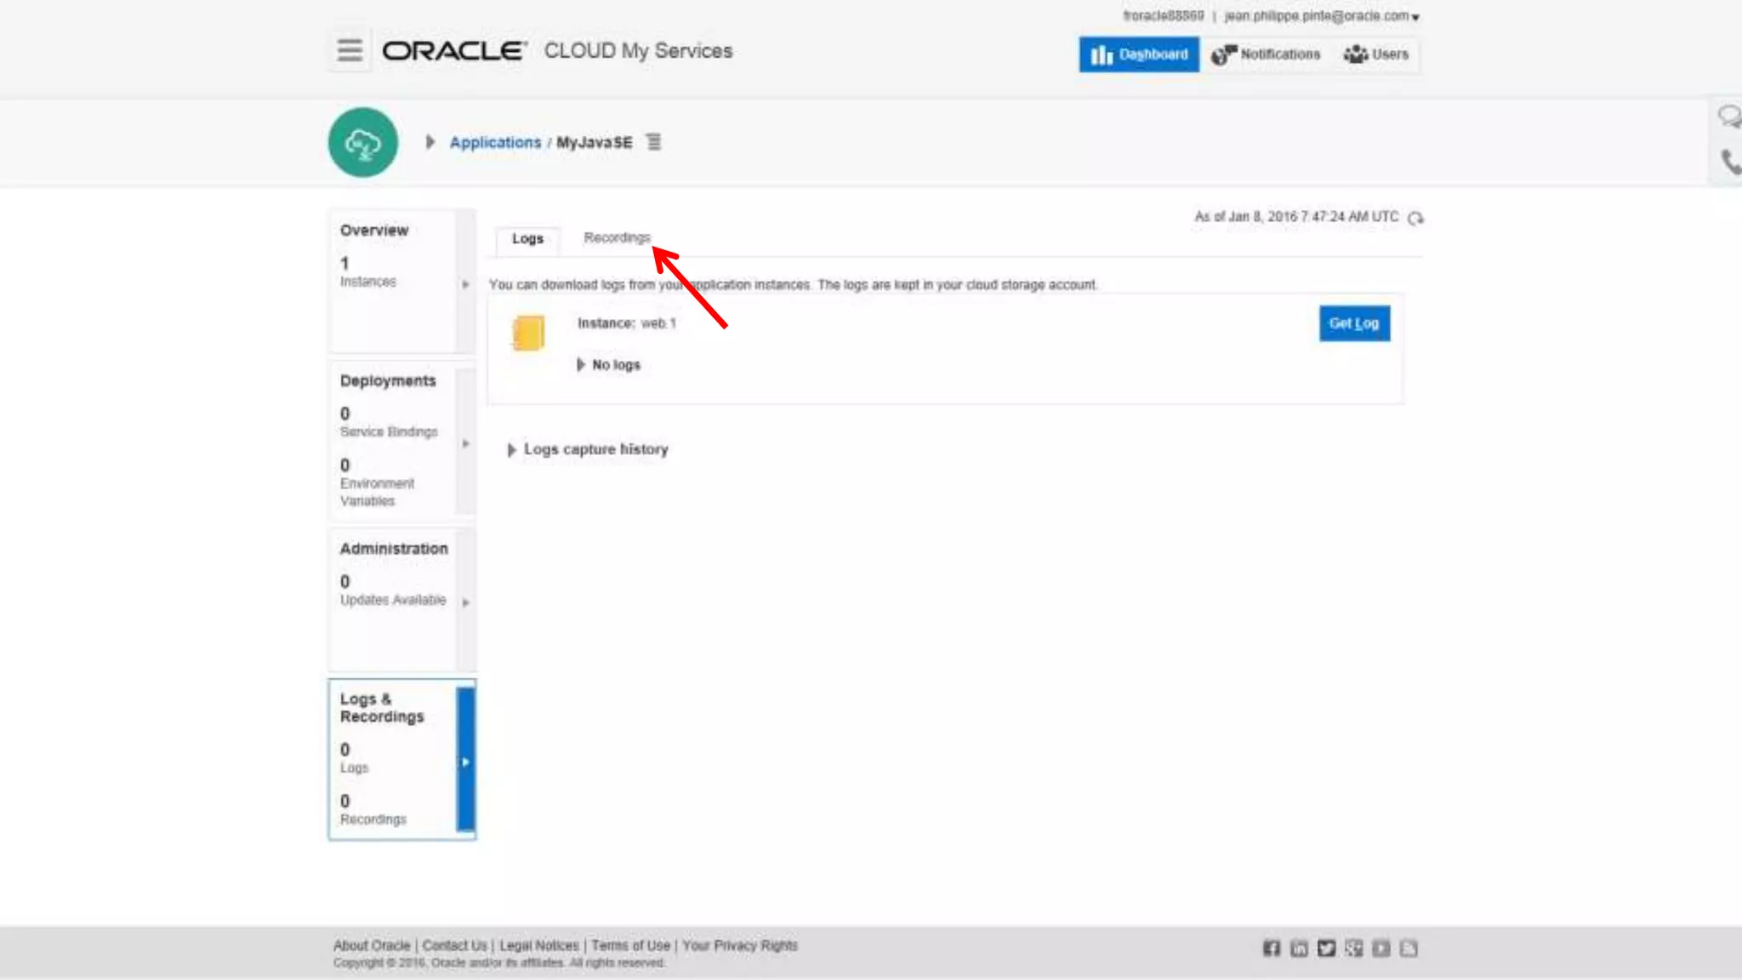The height and width of the screenshot is (980, 1742).
Task: Click the green application cloud icon
Action: click(x=363, y=142)
